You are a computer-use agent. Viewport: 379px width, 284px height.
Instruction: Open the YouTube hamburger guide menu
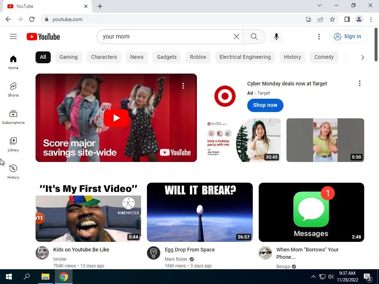[x=13, y=37]
